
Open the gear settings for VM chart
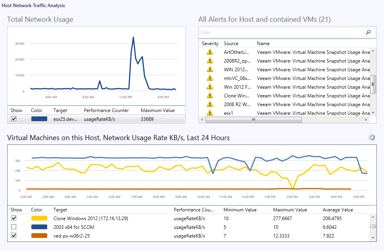click(x=372, y=137)
